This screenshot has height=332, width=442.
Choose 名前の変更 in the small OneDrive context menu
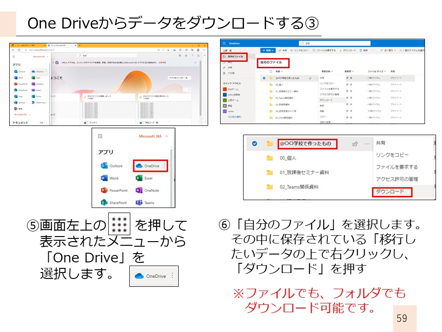pyautogui.click(x=326, y=122)
